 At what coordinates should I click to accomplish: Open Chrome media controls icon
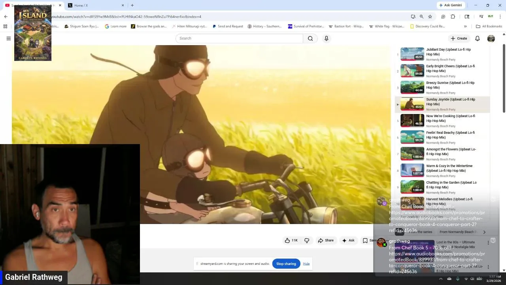point(481,17)
